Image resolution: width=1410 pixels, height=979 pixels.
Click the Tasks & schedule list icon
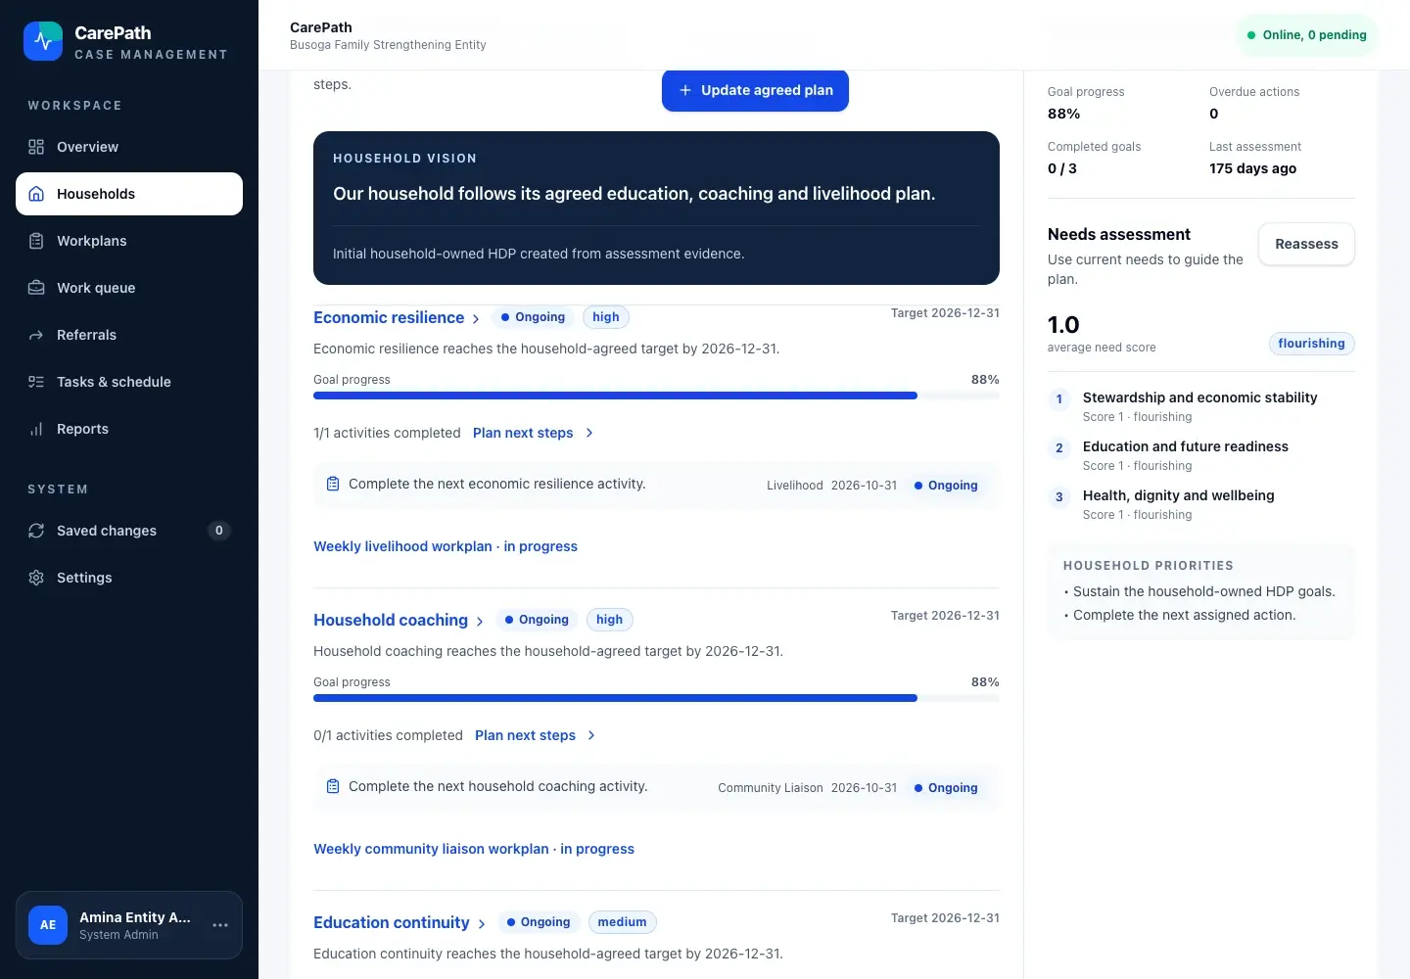click(x=36, y=382)
